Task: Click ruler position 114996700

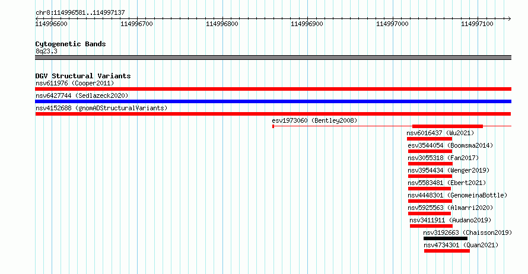Action: (x=136, y=24)
